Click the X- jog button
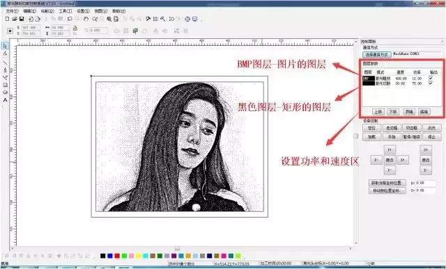Screen dimensions: 446x269 pyautogui.click(x=376, y=160)
